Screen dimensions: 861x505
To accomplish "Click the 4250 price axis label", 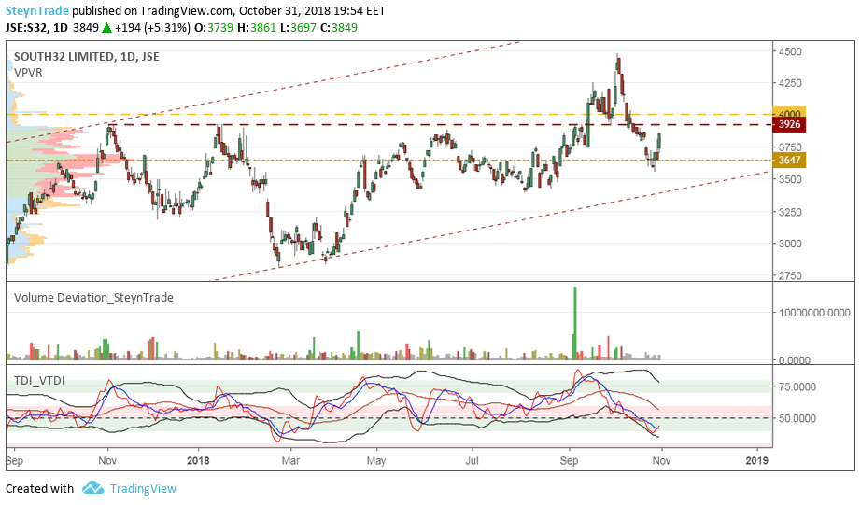I will (x=790, y=83).
